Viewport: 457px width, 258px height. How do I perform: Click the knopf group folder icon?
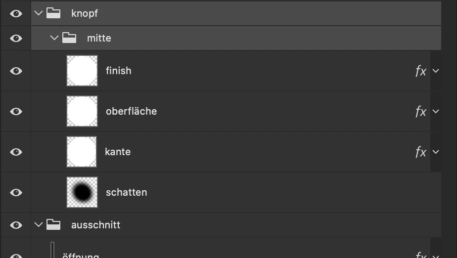pyautogui.click(x=53, y=13)
